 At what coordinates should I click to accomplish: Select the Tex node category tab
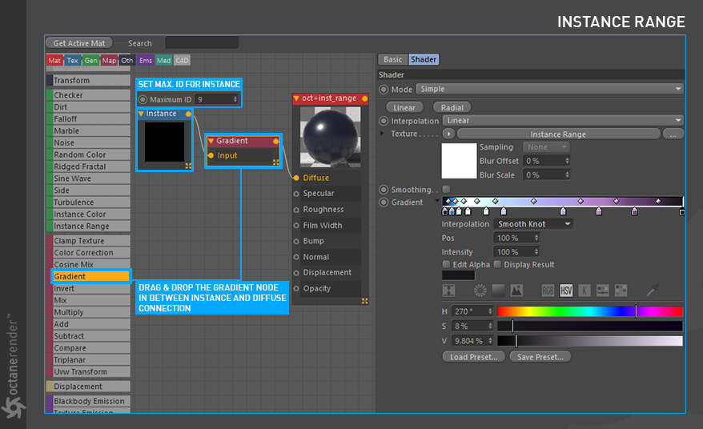pos(73,60)
